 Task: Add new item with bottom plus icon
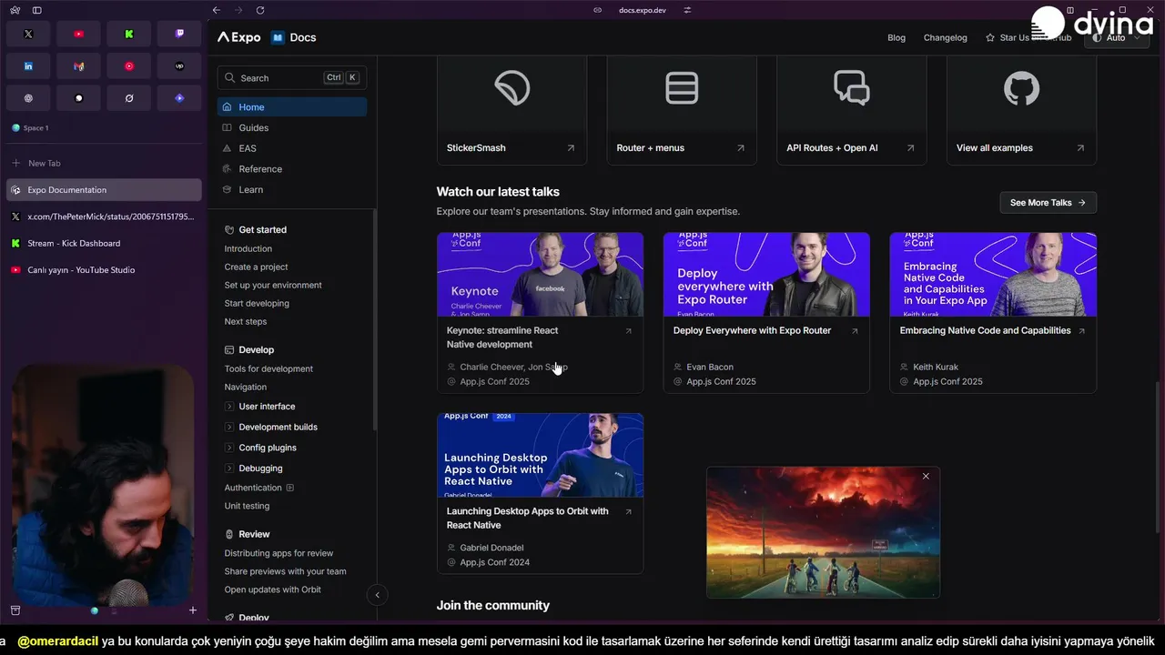pyautogui.click(x=192, y=610)
